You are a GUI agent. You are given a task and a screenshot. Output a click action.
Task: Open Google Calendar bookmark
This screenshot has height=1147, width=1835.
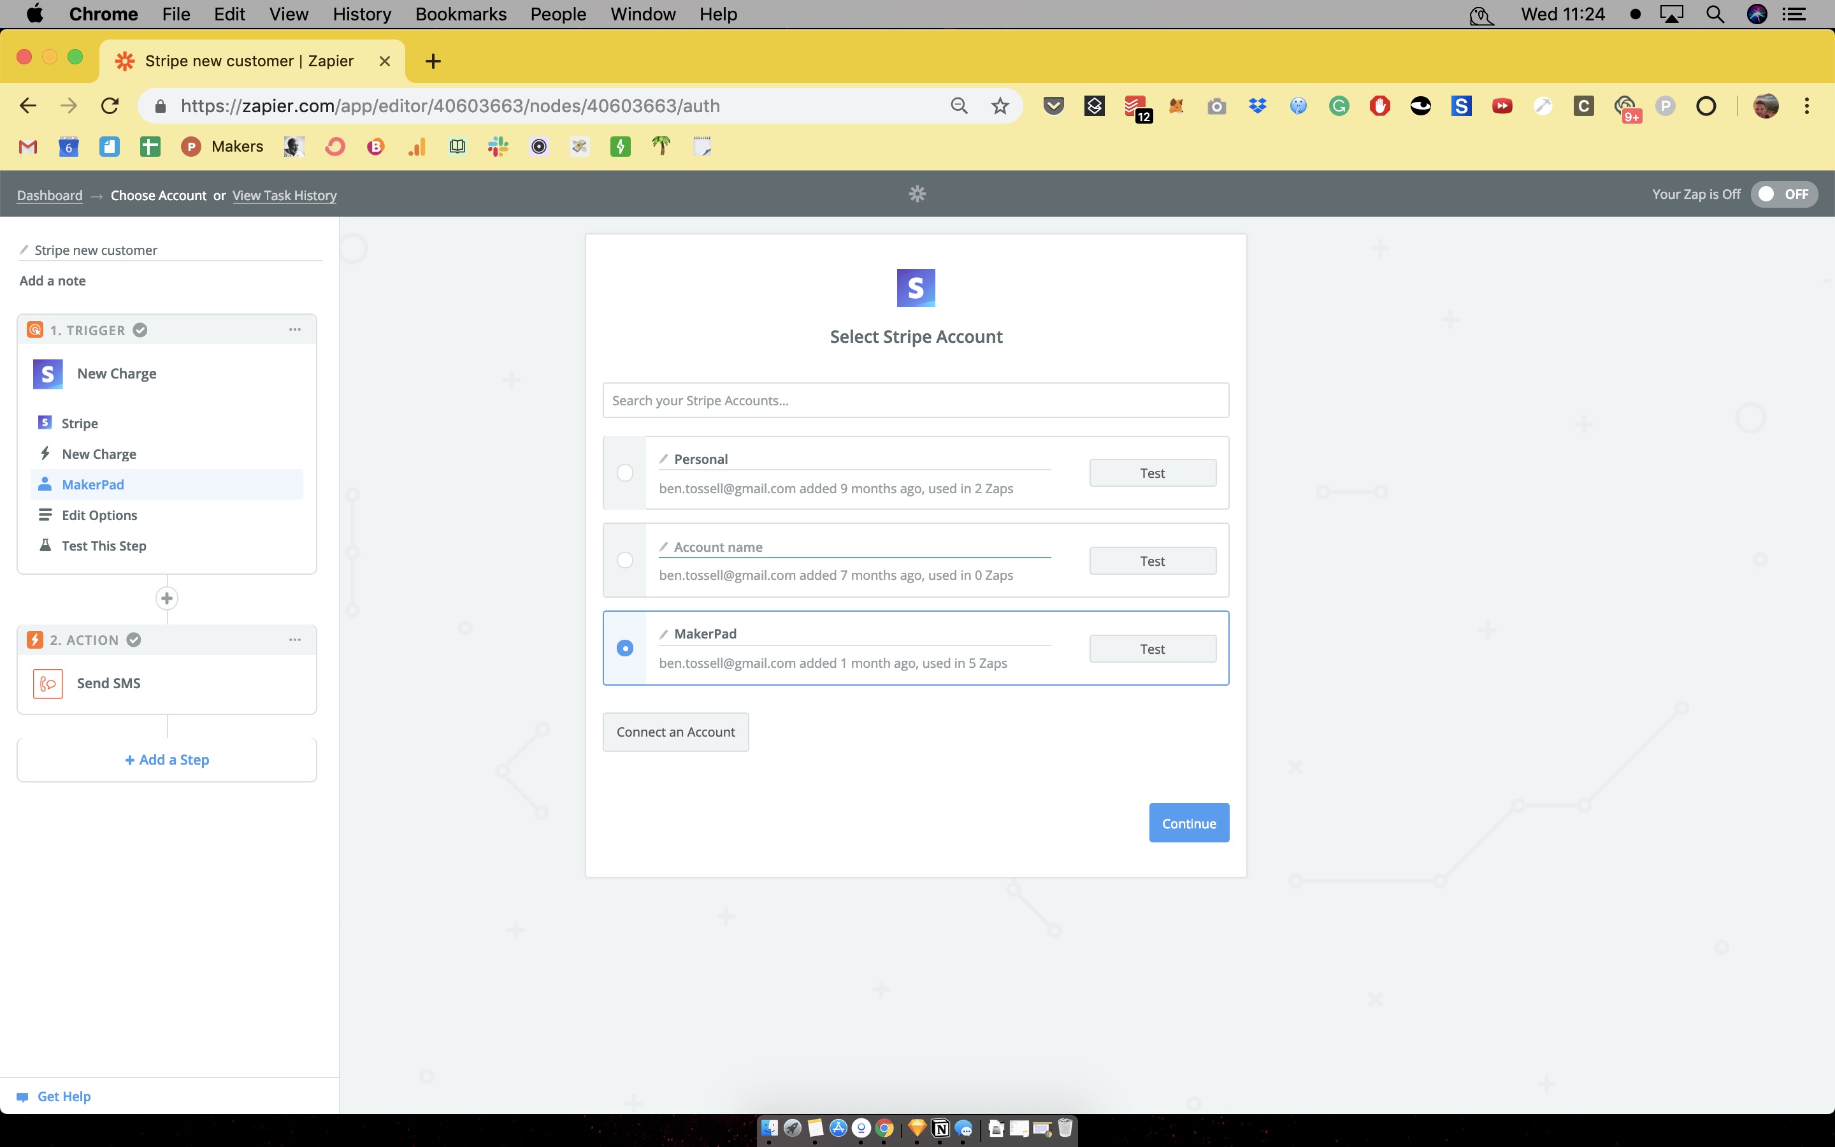click(68, 147)
